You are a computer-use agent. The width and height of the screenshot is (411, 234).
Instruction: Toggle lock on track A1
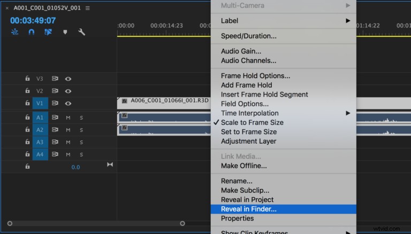[27, 117]
